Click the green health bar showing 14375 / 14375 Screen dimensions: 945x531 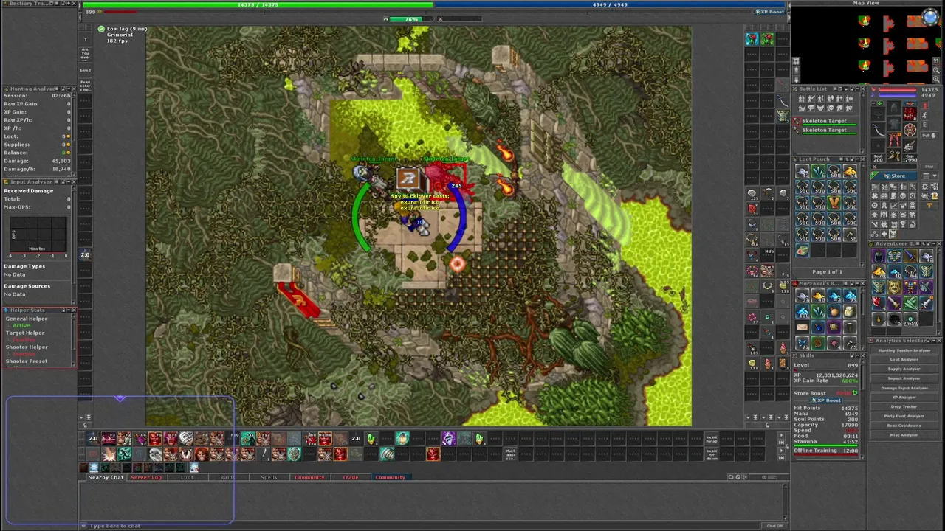257,4
